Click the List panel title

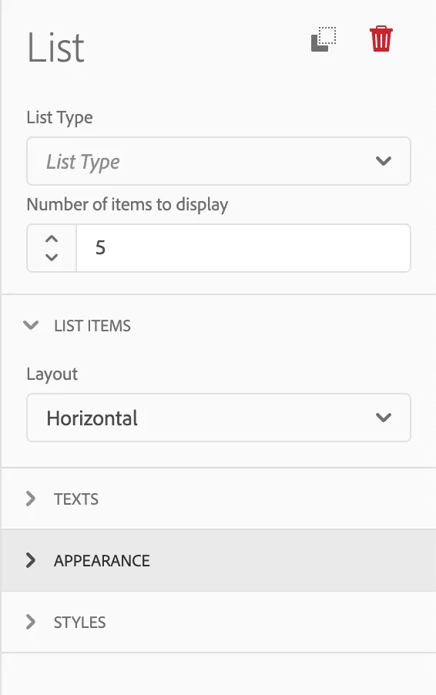click(x=55, y=48)
